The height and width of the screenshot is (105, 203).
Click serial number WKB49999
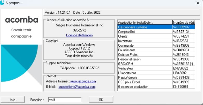coord(181,82)
